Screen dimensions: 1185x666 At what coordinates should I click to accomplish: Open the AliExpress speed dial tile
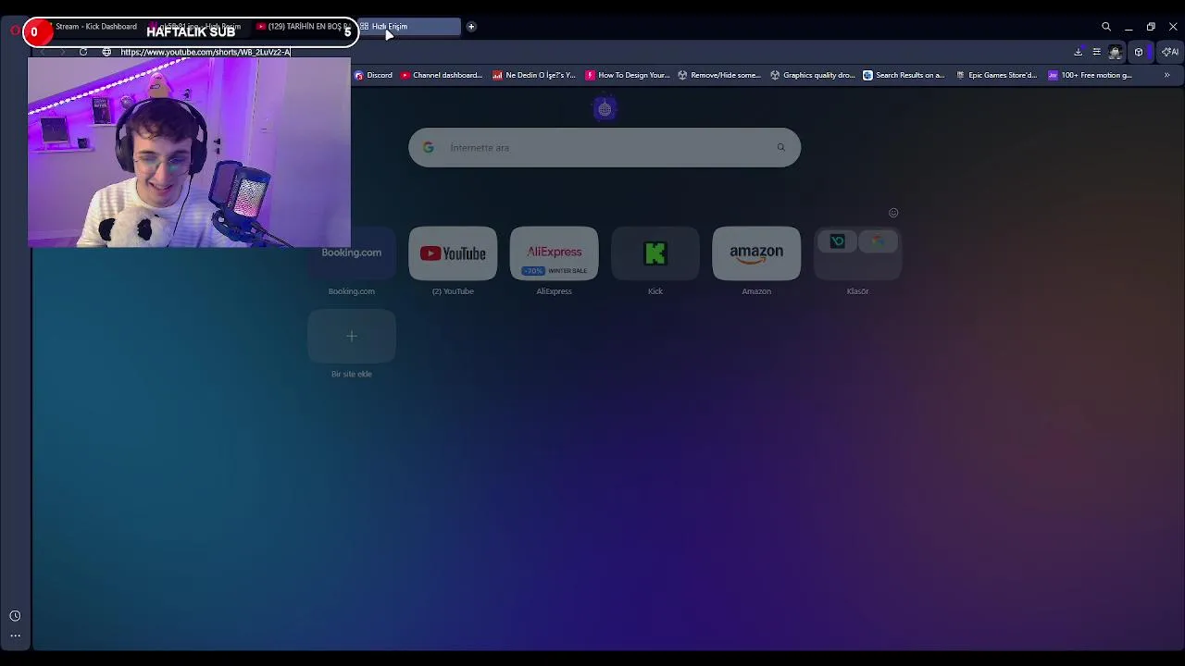click(554, 253)
